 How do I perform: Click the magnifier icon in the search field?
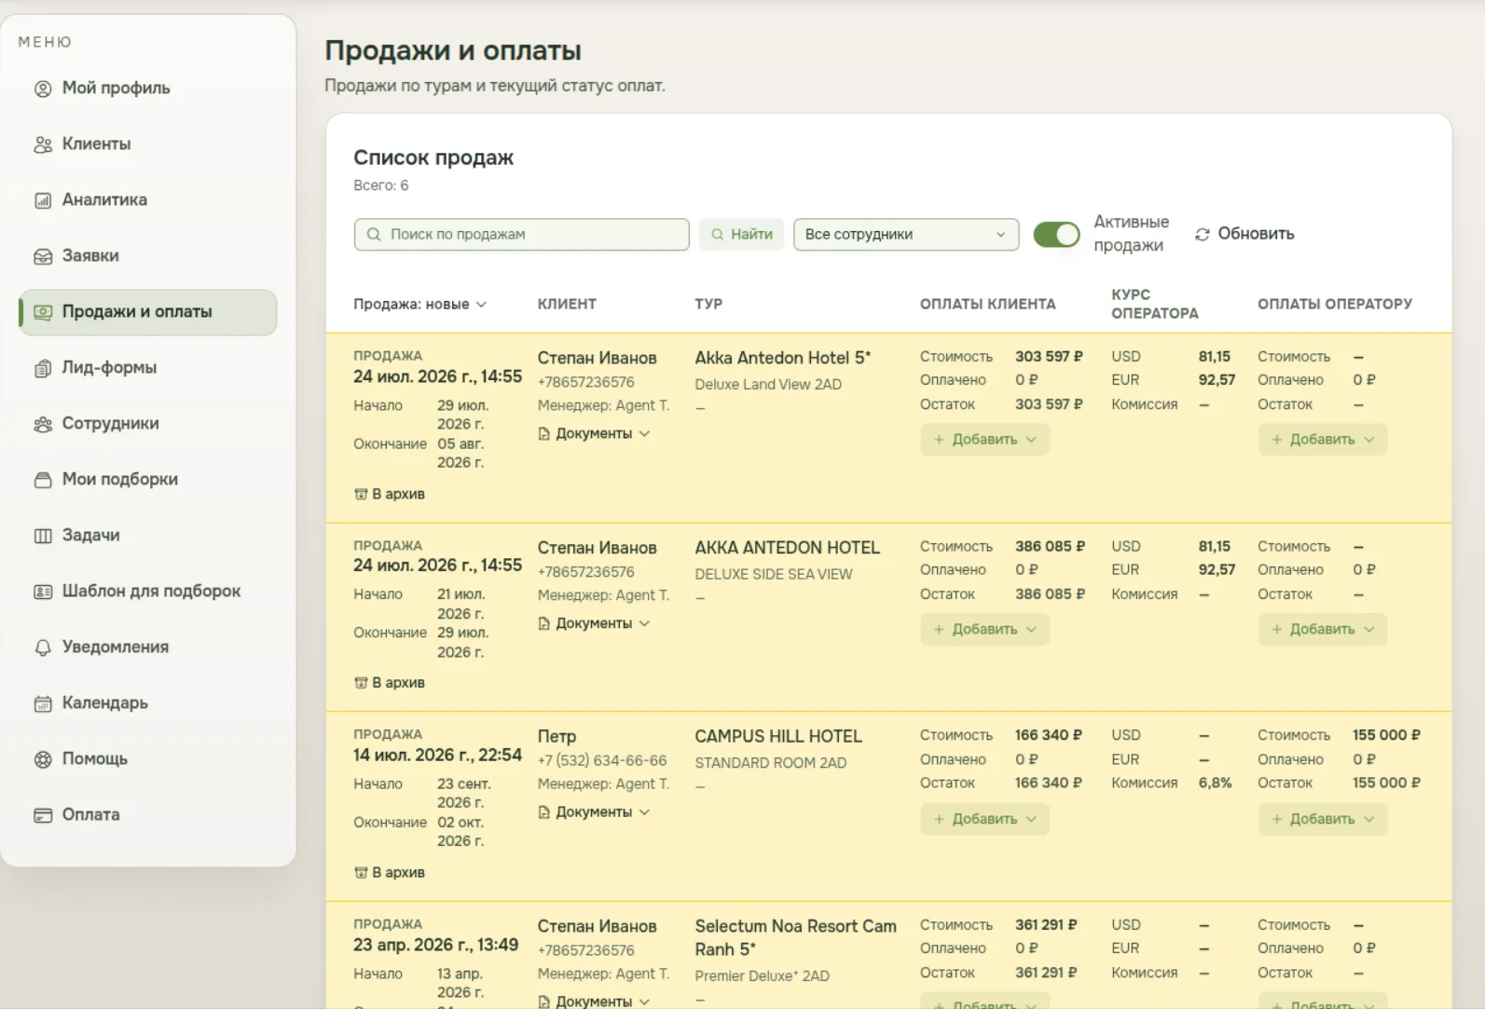(374, 235)
